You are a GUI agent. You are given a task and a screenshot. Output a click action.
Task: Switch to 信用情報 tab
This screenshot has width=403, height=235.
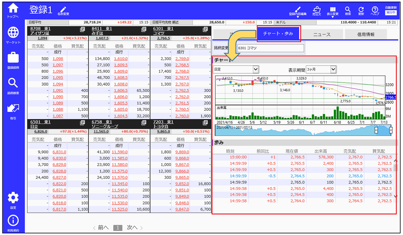[366, 34]
